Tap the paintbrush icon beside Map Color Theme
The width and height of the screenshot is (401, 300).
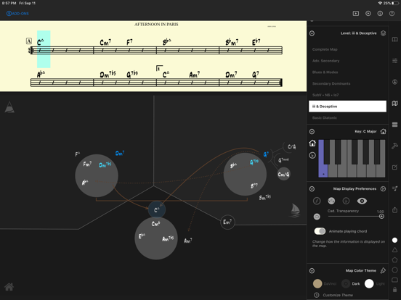[383, 270]
